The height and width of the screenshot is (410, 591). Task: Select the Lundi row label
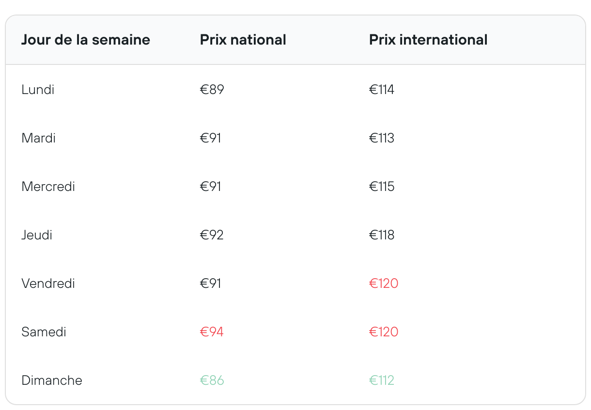click(x=38, y=90)
